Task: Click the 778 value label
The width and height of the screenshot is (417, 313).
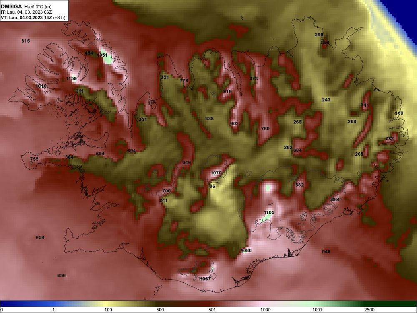Action: (x=184, y=81)
